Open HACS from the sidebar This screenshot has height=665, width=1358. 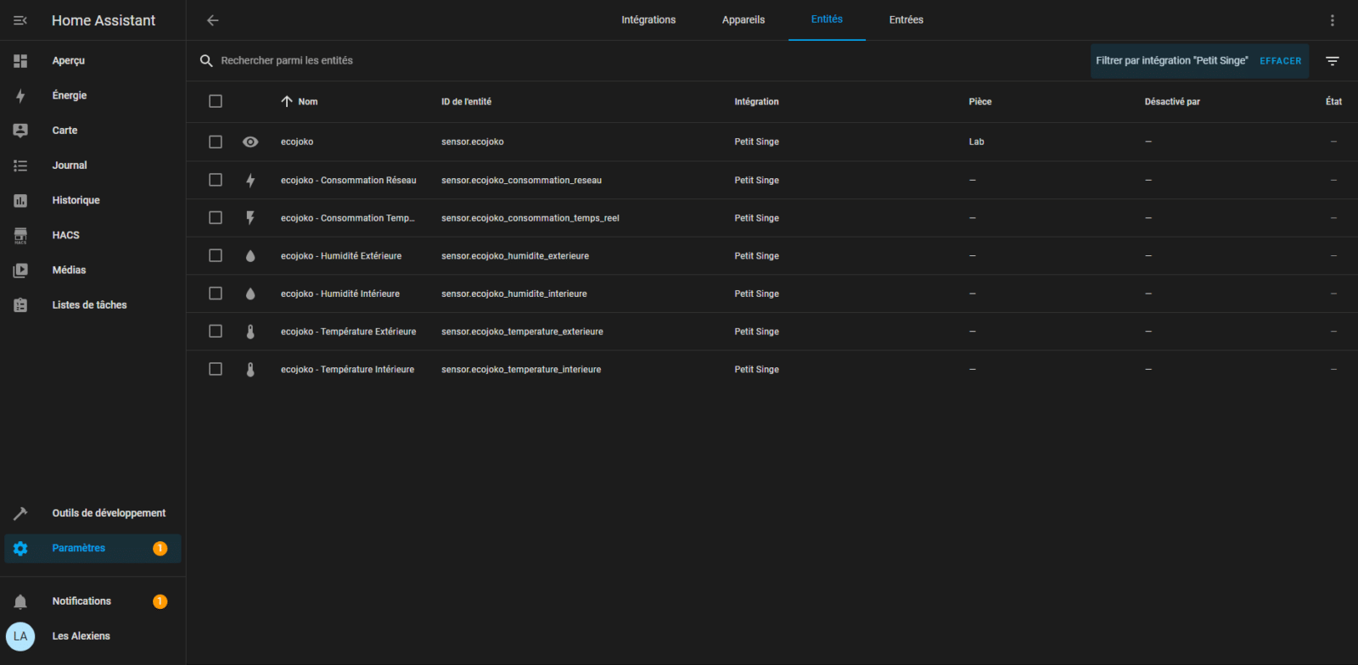[x=65, y=235]
